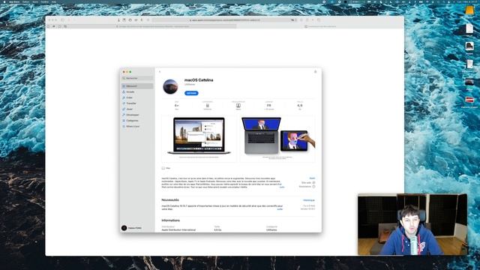Open the Aide menu in the menu bar

(x=54, y=1)
